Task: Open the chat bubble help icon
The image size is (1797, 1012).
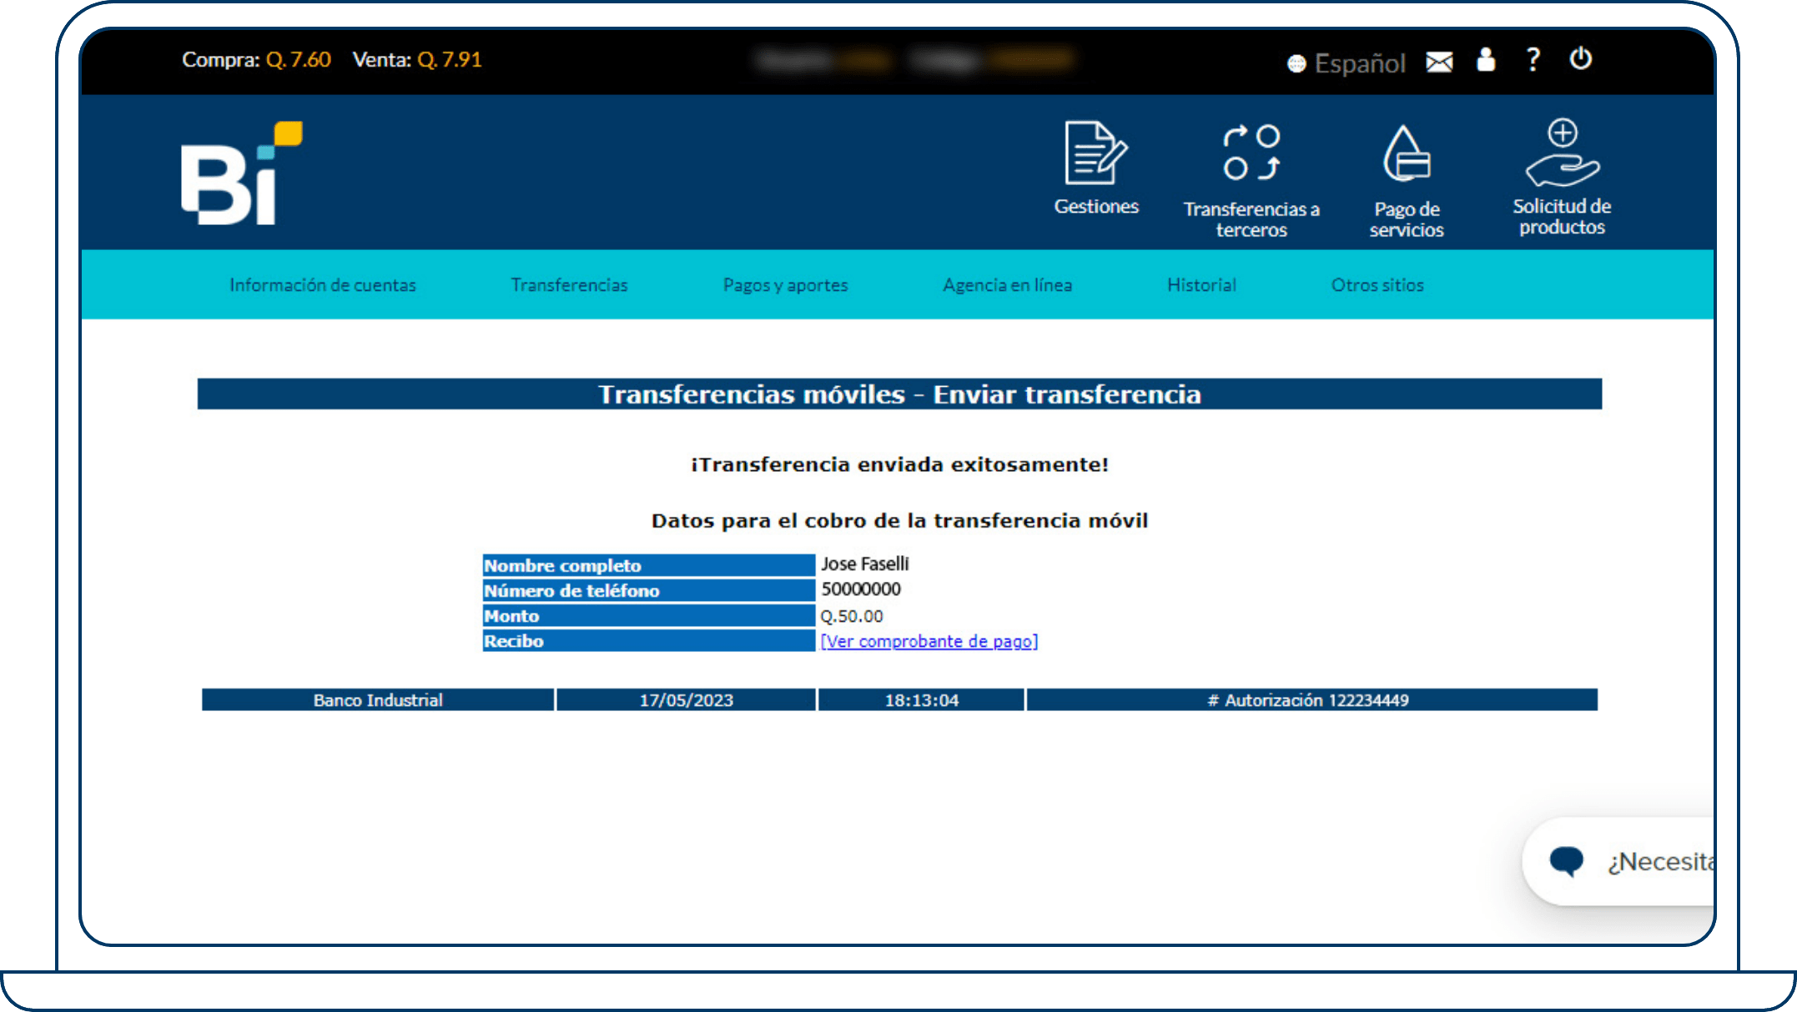Action: pyautogui.click(x=1566, y=861)
